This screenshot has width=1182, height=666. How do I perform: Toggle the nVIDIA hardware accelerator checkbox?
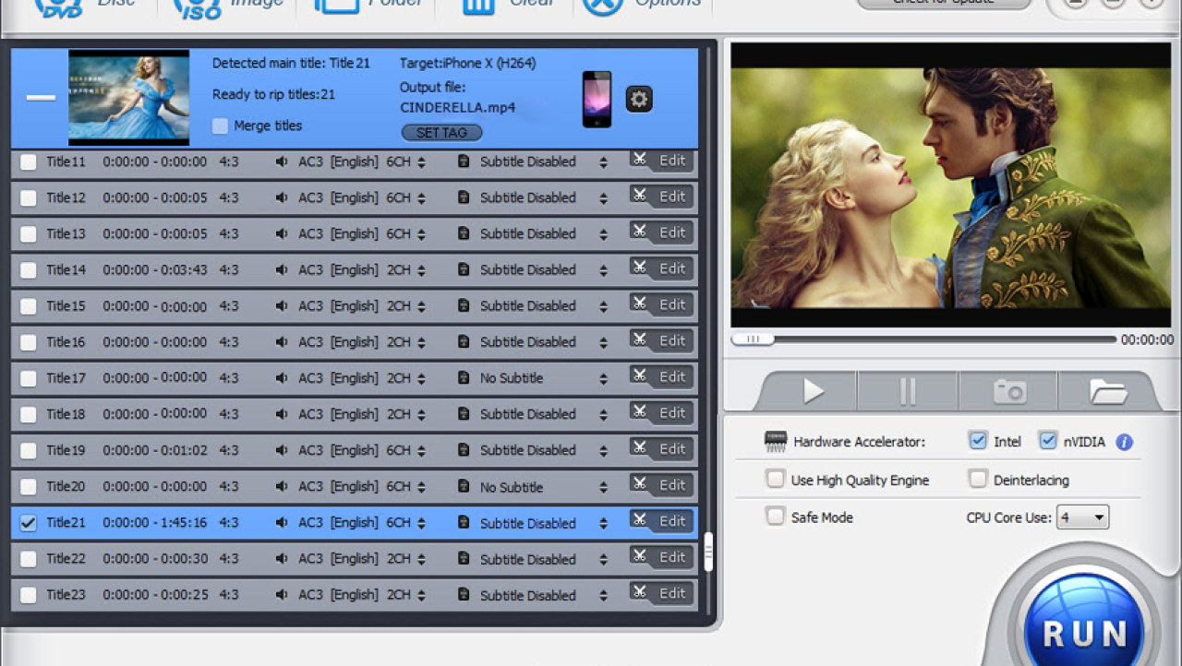(1047, 441)
